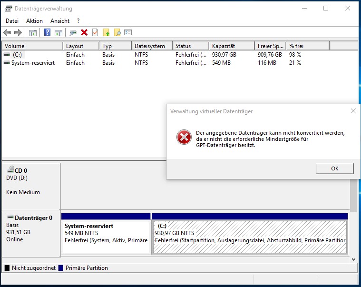Click the scroll-down arrow of disk pane

click(x=353, y=259)
